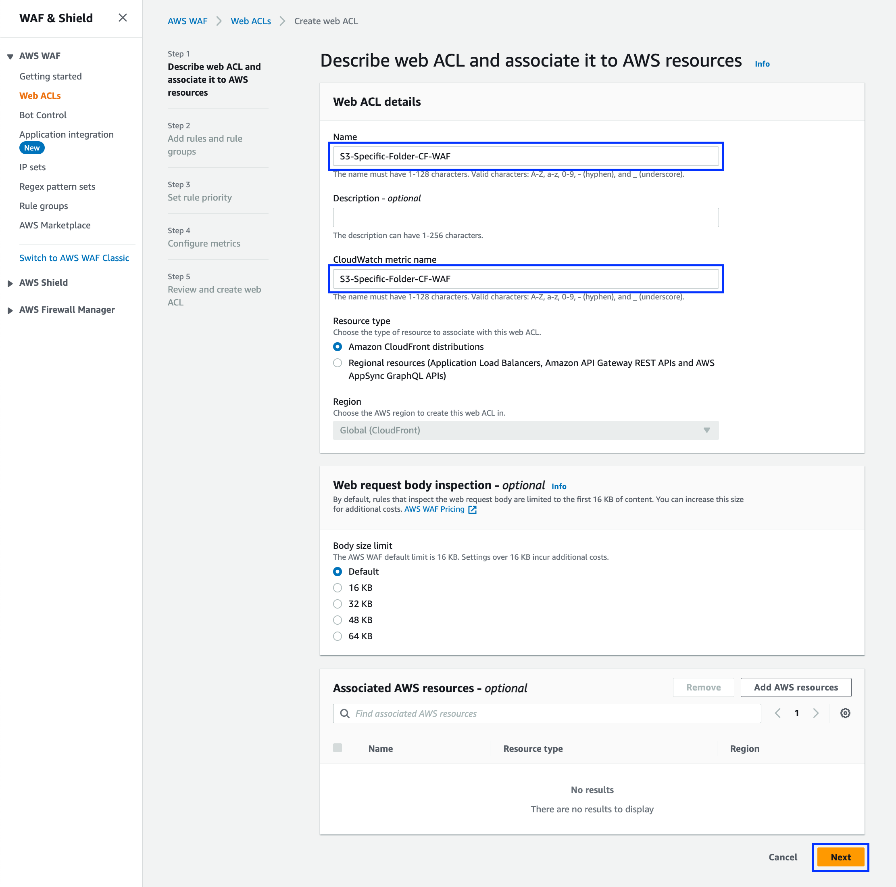This screenshot has width=896, height=887.
Task: Open the AWS WAF Pricing link
Action: pyautogui.click(x=434, y=509)
